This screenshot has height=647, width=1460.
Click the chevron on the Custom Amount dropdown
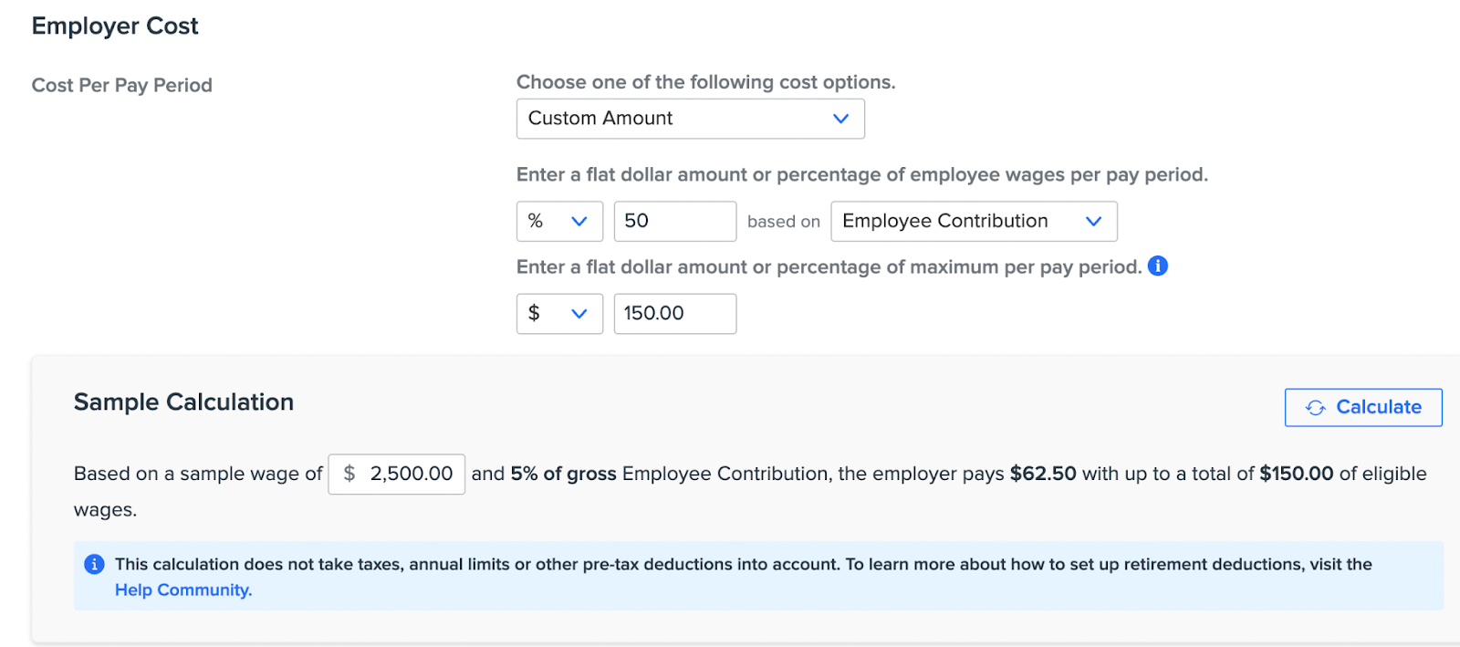(840, 119)
